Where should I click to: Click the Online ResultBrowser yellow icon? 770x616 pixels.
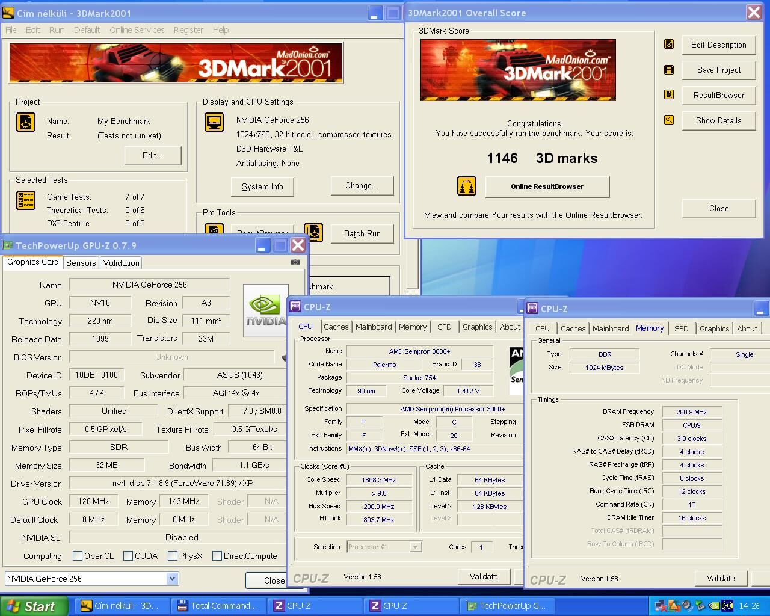point(467,186)
